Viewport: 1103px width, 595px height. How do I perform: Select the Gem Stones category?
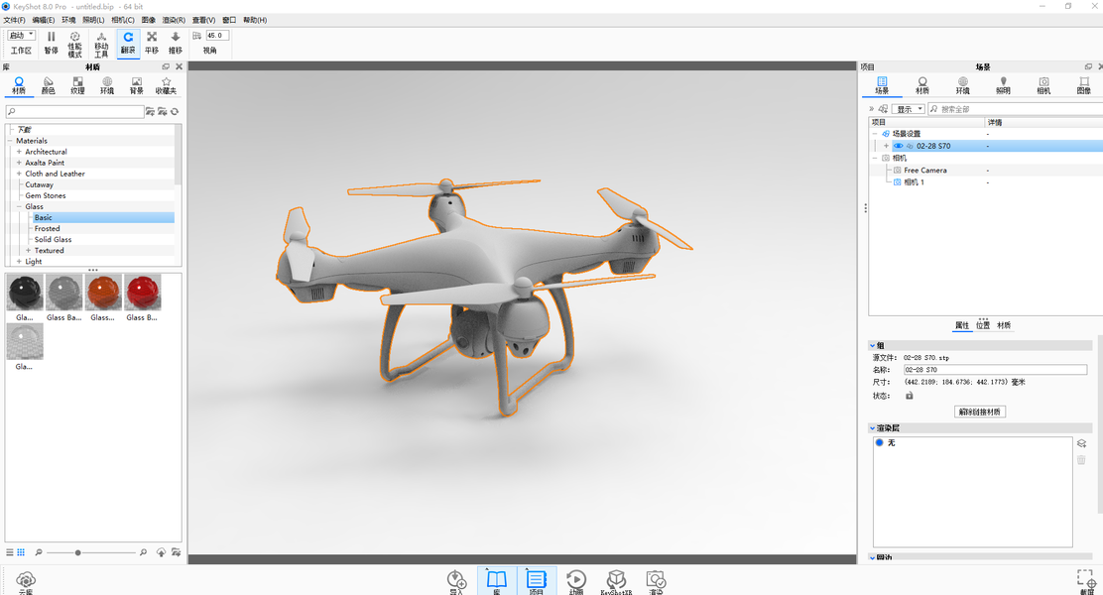click(45, 195)
